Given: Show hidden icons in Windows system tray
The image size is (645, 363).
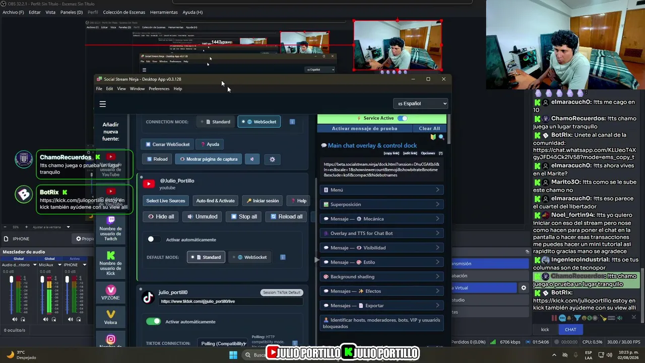Looking at the screenshot, I should click(554, 355).
